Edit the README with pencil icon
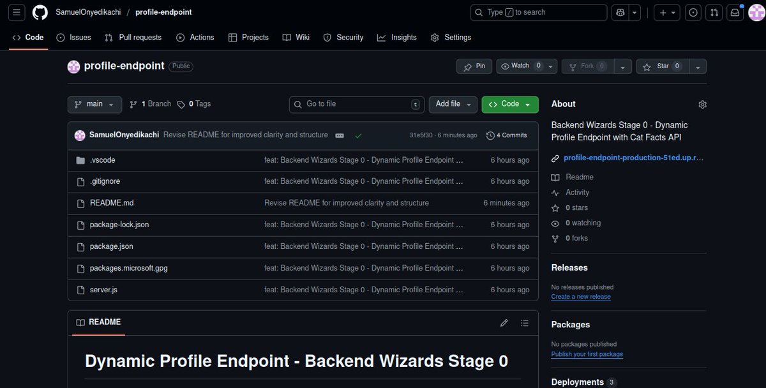766x388 pixels. [504, 323]
